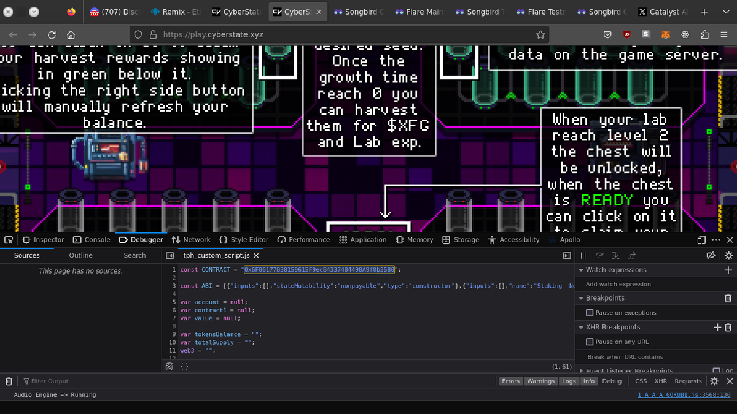Screen dimensions: 737x414
Task: Toggle the Warnings console filter
Action: pos(540,381)
